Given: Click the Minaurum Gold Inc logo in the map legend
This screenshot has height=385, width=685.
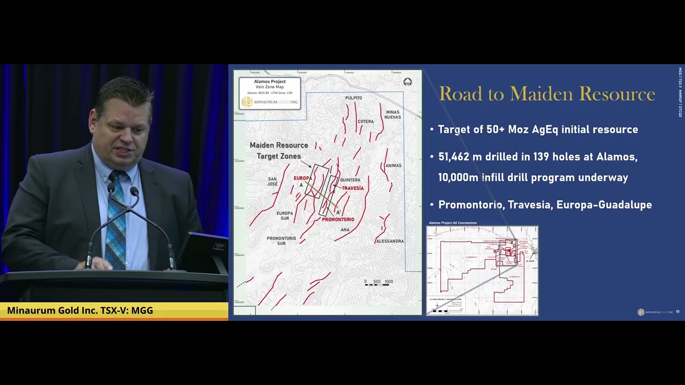Looking at the screenshot, I should (x=270, y=102).
